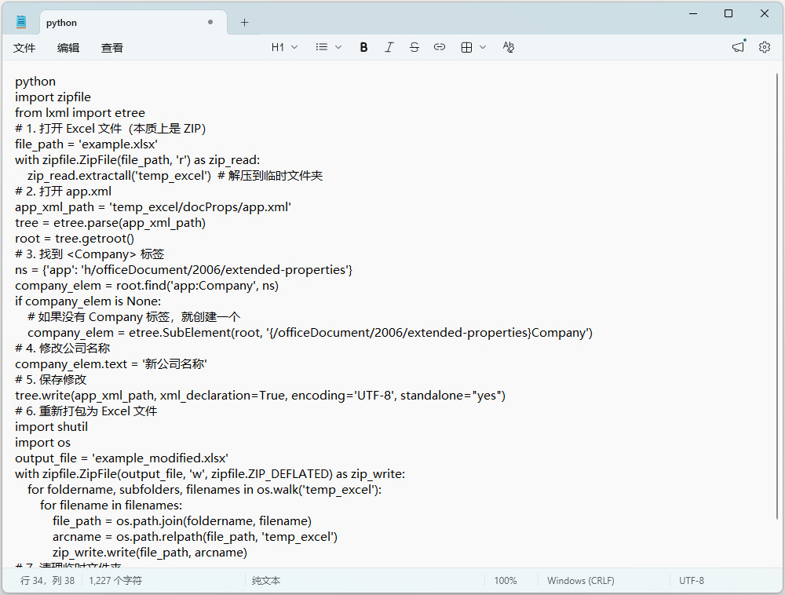Screen dimensions: 785x595
Task: Click the Notepad app icon in title bar
Action: (x=21, y=22)
